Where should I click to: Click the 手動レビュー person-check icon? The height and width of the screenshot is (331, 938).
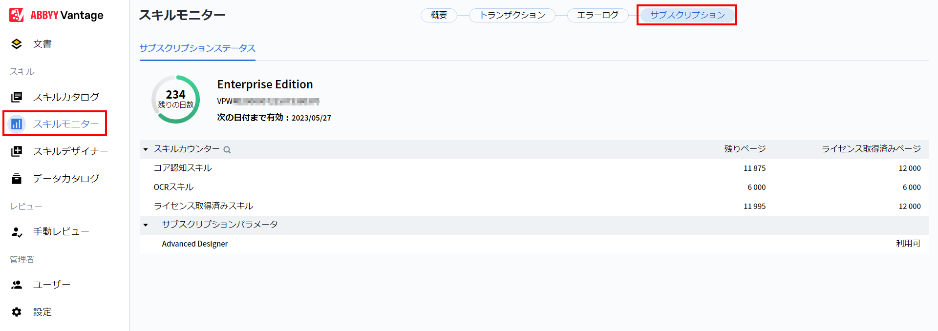tap(17, 232)
